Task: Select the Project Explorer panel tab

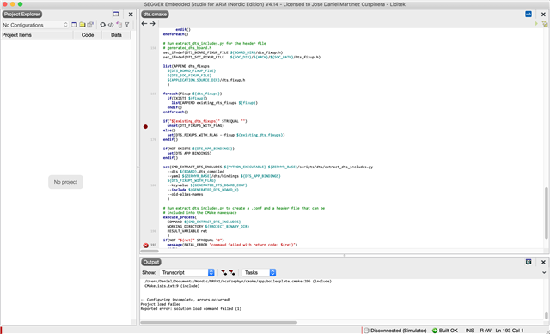Action: (21, 15)
